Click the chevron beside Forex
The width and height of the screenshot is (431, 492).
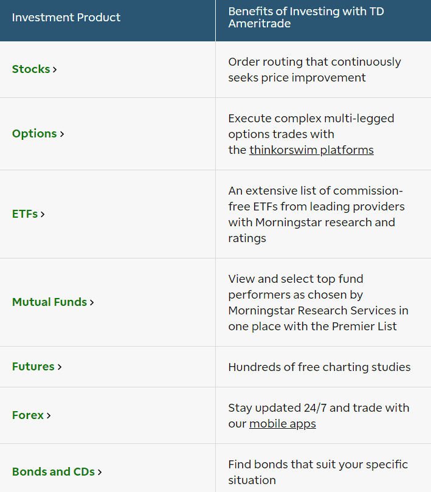click(47, 415)
